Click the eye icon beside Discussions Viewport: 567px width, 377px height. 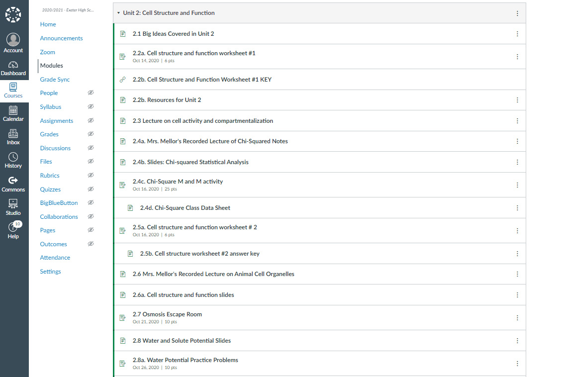tap(91, 148)
